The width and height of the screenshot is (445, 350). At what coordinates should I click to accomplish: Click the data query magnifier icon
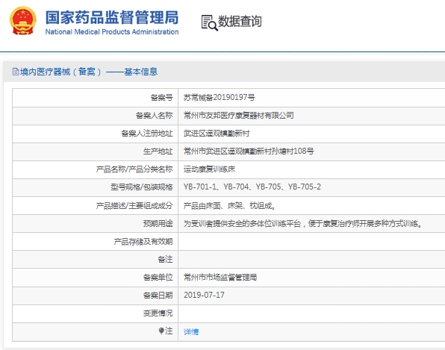coord(209,22)
